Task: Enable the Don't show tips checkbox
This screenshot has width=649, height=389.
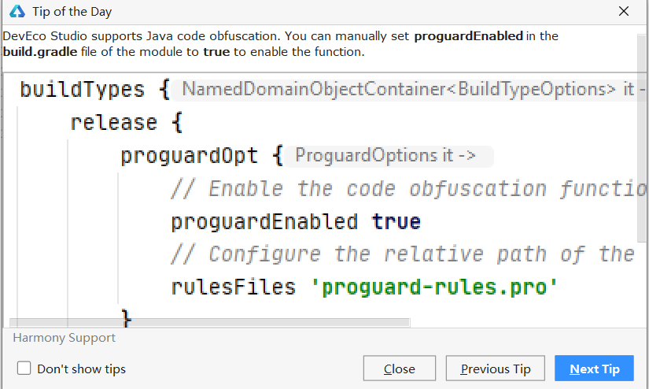Action: 24,369
